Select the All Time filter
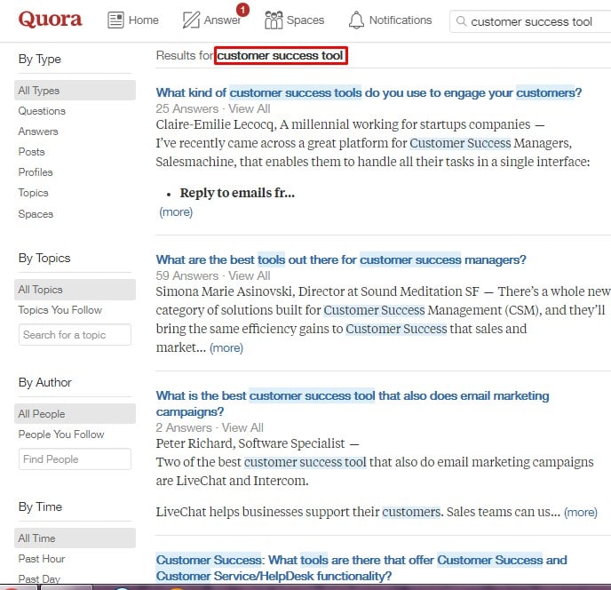The image size is (611, 590). point(75,538)
